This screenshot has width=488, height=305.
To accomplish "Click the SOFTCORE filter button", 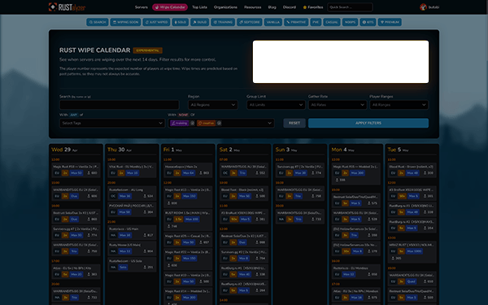I will pos(250,22).
